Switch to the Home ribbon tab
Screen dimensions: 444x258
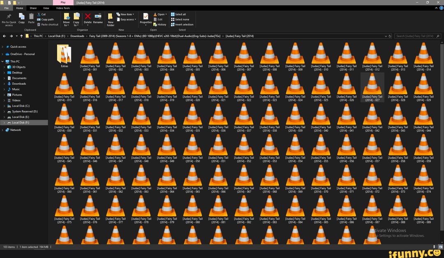click(x=20, y=8)
